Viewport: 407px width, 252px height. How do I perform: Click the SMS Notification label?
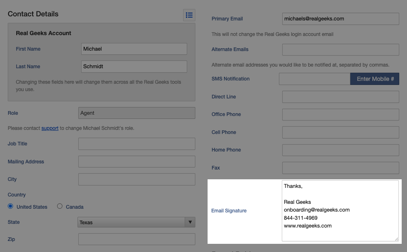230,79
